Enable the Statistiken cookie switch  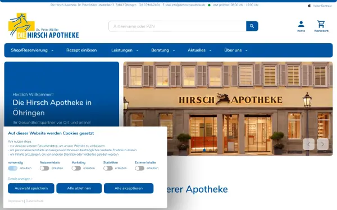coord(108,168)
